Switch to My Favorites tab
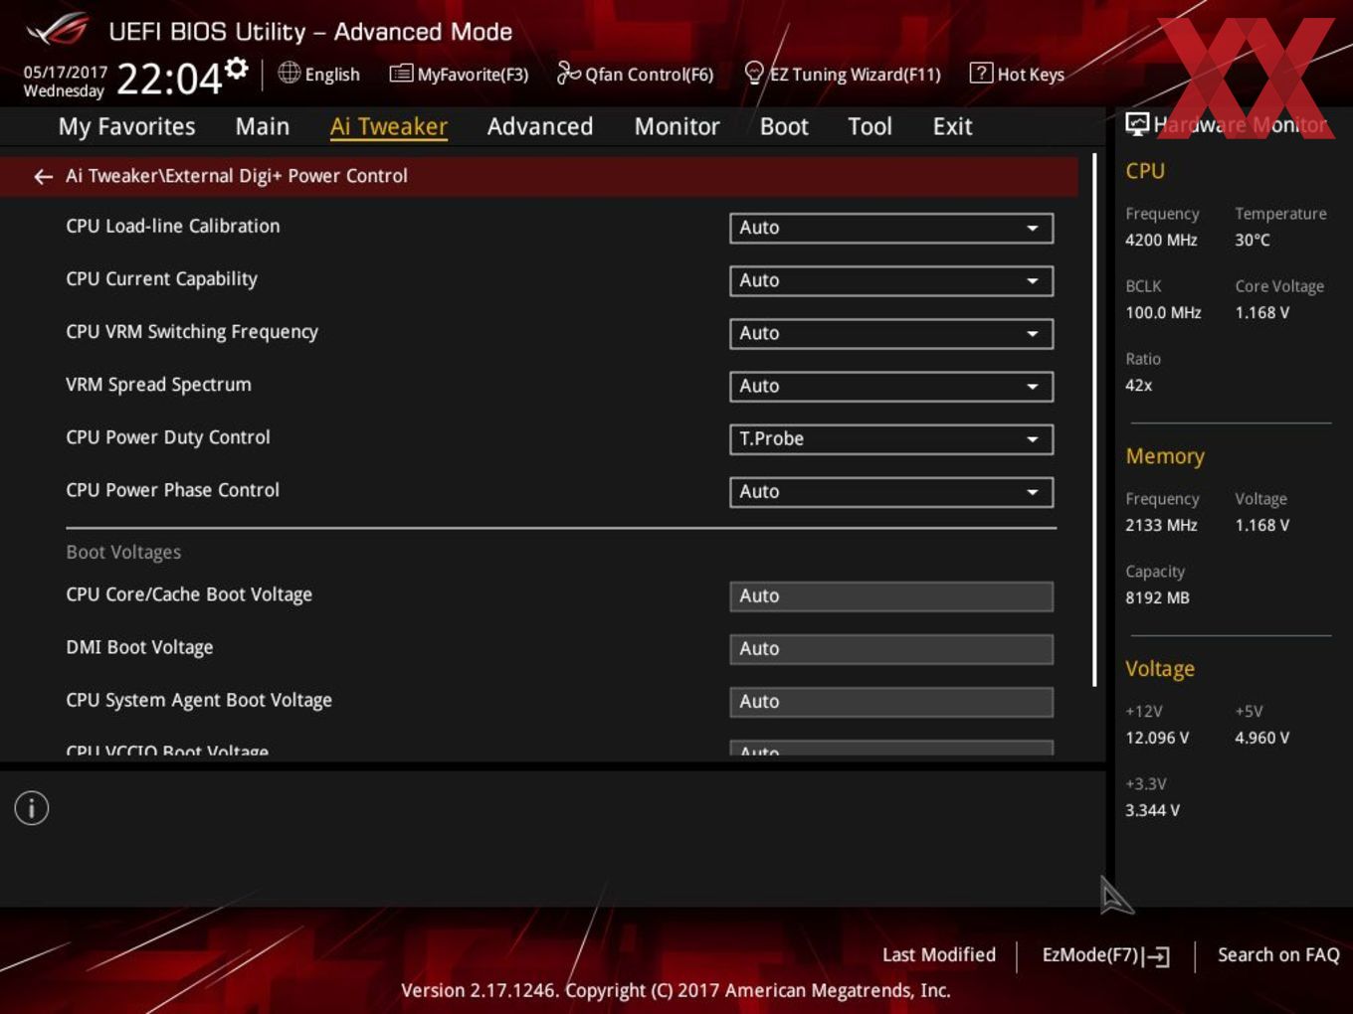 126,126
